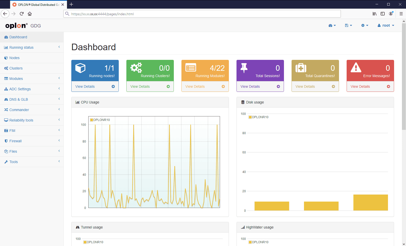Click the Total Quarantines medkit icon

(301, 68)
